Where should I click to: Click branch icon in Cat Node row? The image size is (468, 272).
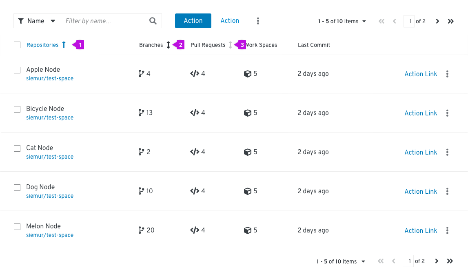[141, 152]
